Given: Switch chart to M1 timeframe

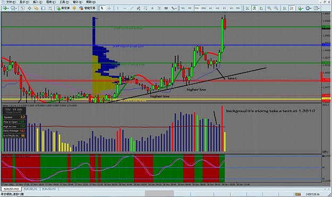Looking at the screenshot, I should (183, 8).
